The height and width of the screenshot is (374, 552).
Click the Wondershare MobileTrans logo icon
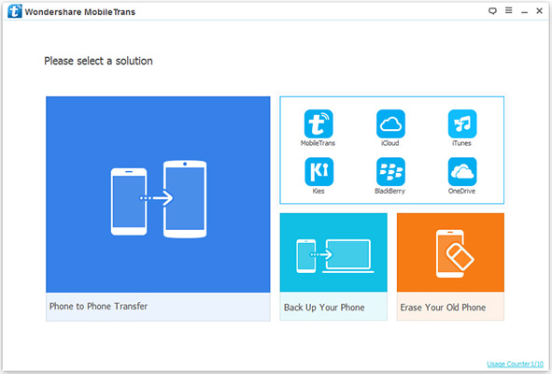(x=14, y=11)
